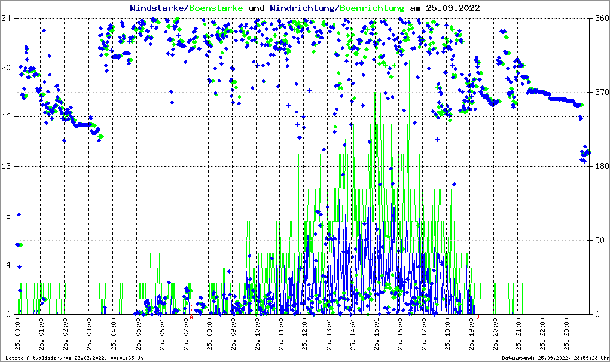
Task: Click the blue Windstarke title word
Action: pyautogui.click(x=158, y=8)
